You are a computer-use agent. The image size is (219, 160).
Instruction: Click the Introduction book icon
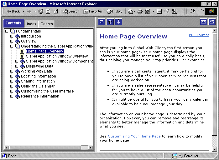point(18,36)
